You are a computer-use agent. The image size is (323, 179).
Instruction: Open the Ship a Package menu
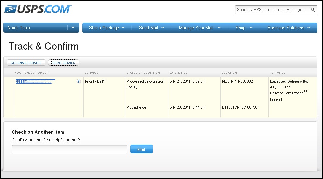pyautogui.click(x=106, y=28)
